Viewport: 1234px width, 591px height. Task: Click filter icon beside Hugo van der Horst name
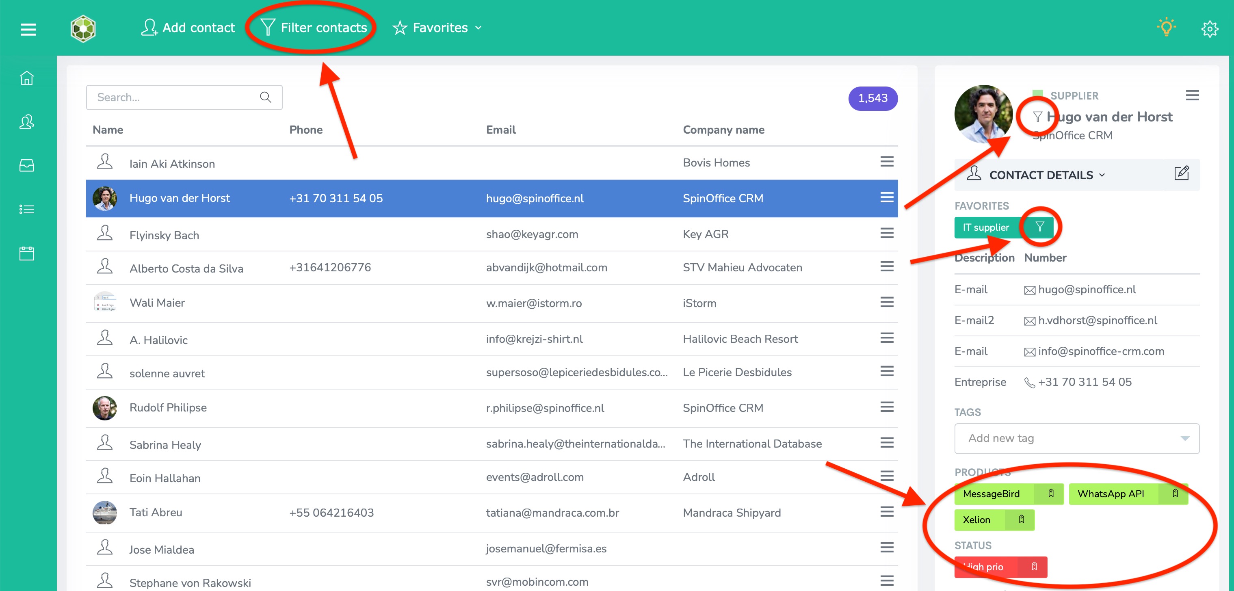1037,117
